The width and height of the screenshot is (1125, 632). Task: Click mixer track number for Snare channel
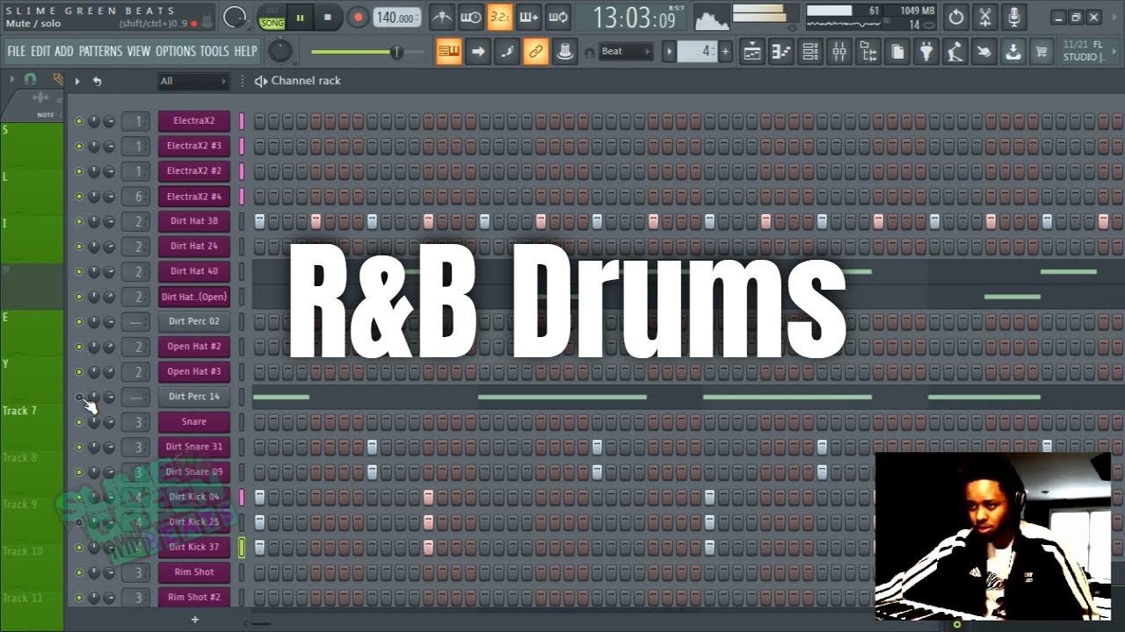coord(136,422)
